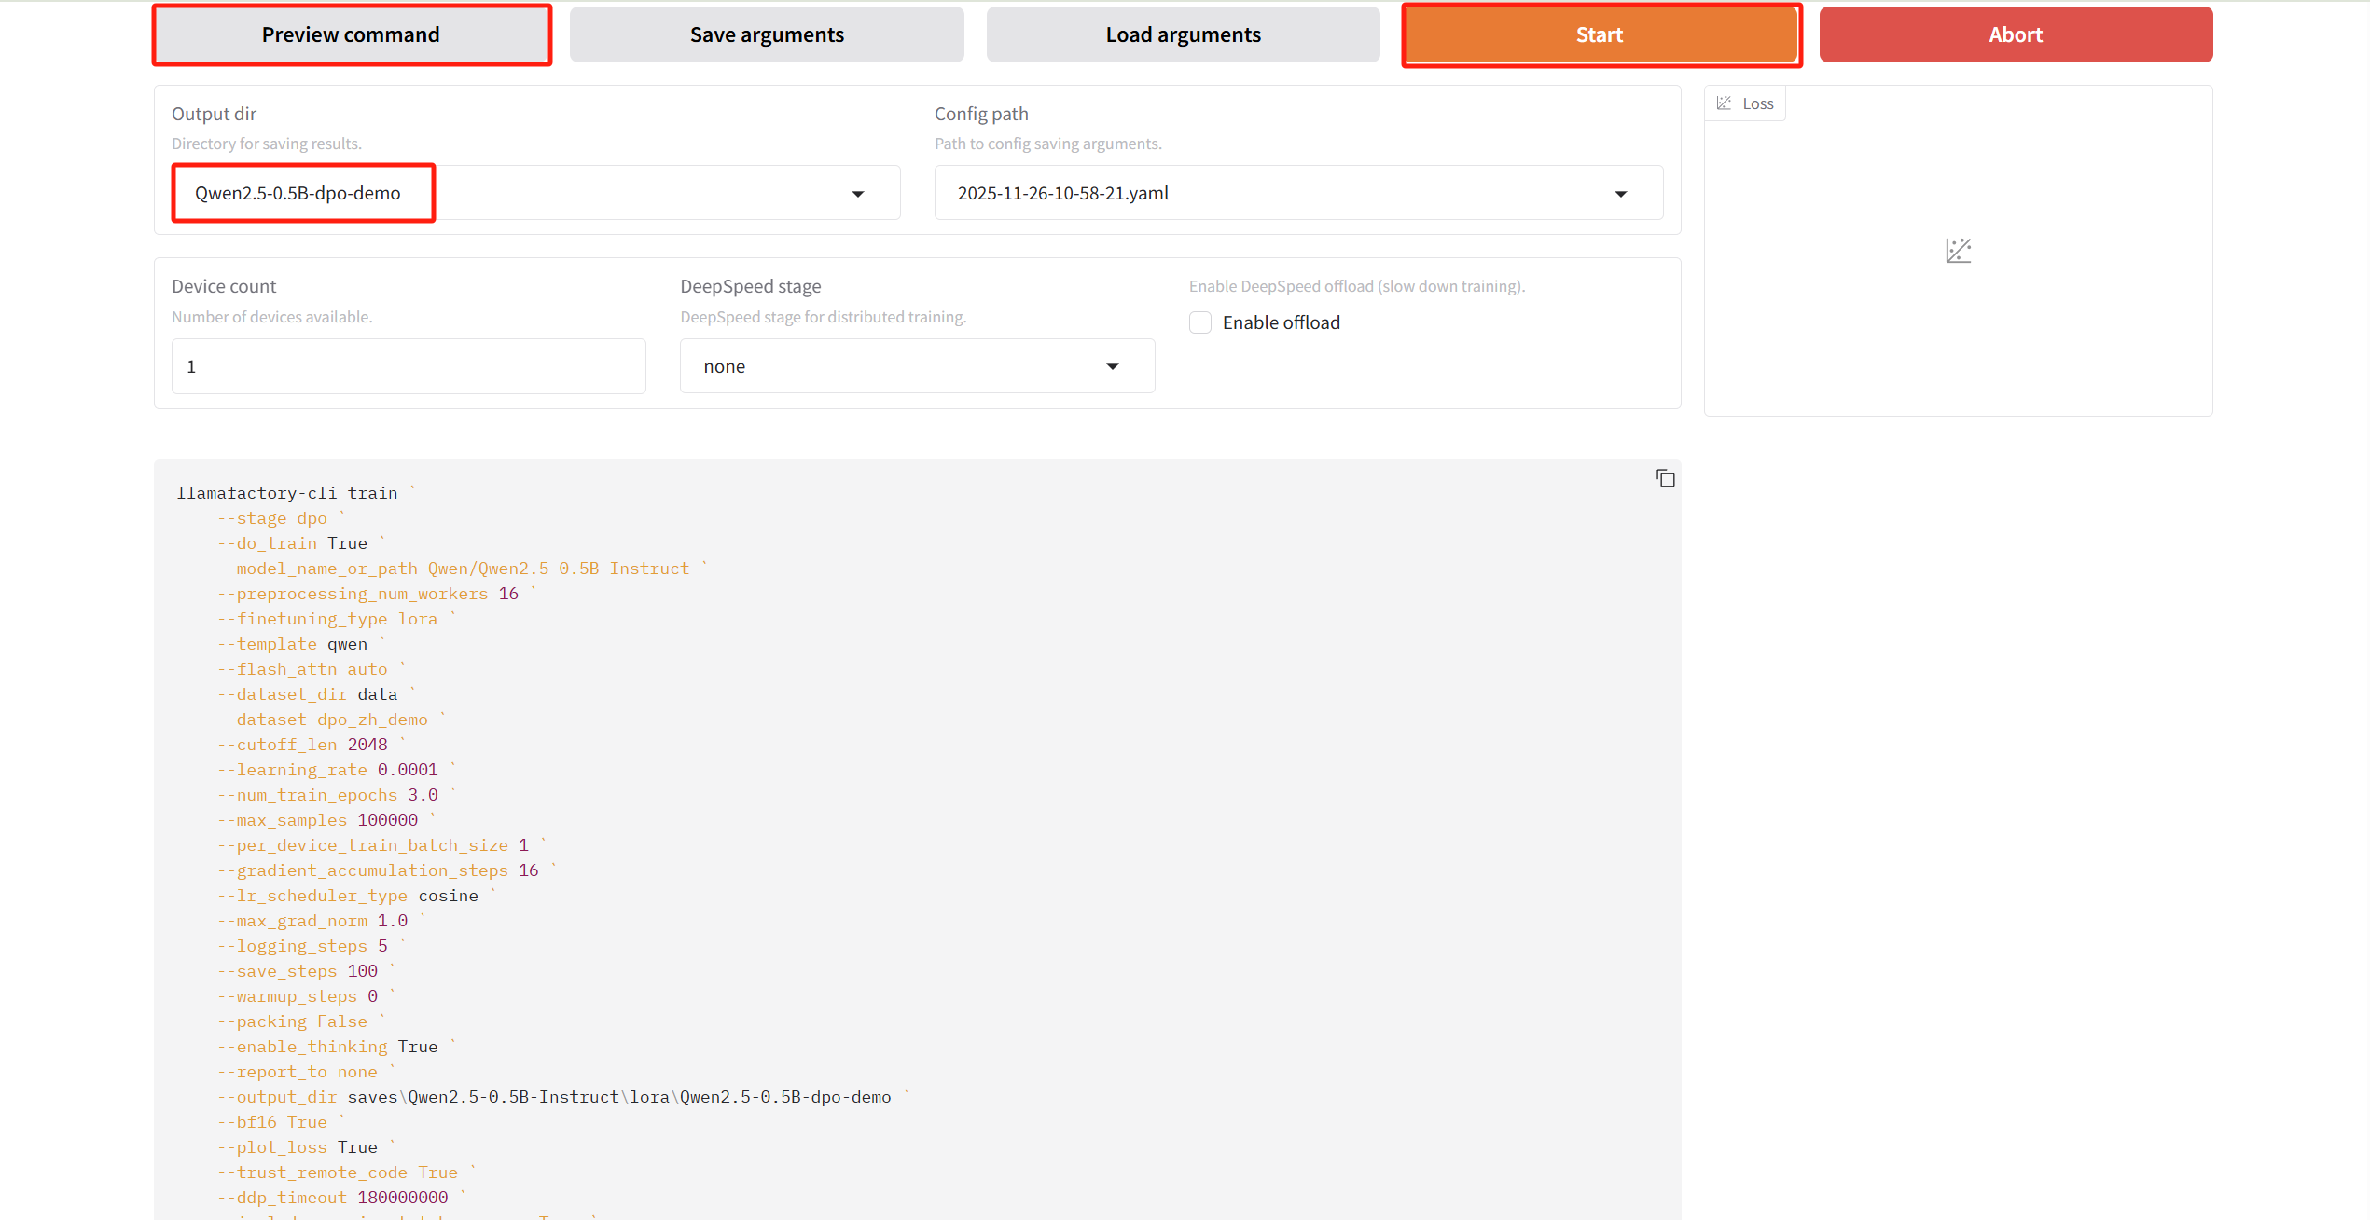Copy the previewed command with the copy icon
This screenshot has width=2370, height=1220.
[1665, 479]
